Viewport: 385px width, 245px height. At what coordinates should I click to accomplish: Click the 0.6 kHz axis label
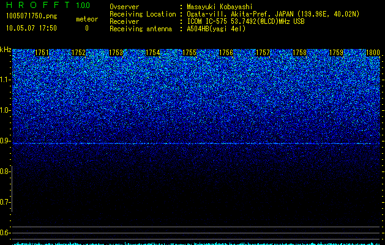tap(6, 233)
